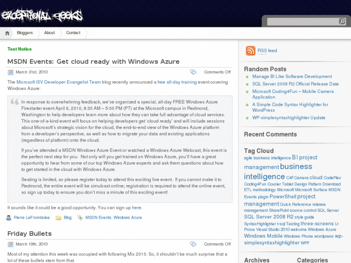Open the RSS feed link

pyautogui.click(x=267, y=51)
